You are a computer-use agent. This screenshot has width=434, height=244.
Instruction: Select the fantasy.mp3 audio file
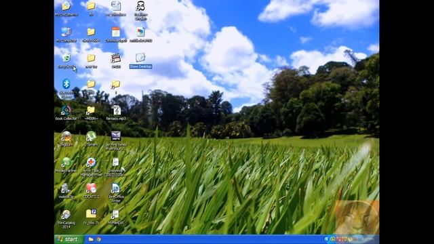pos(116,110)
